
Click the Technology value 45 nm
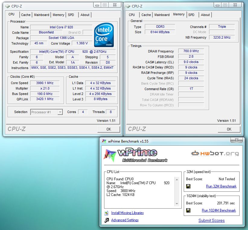tap(39, 43)
